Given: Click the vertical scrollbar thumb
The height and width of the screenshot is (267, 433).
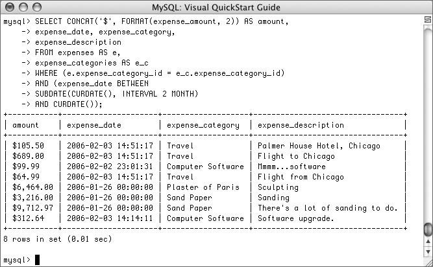Looking at the screenshot, I should (x=428, y=229).
